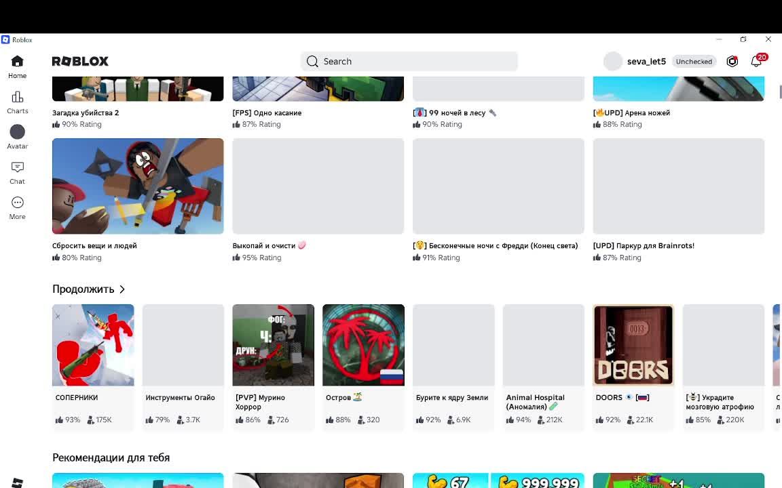The image size is (782, 488).
Task: Open the Продолжить section heading
Action: point(83,289)
